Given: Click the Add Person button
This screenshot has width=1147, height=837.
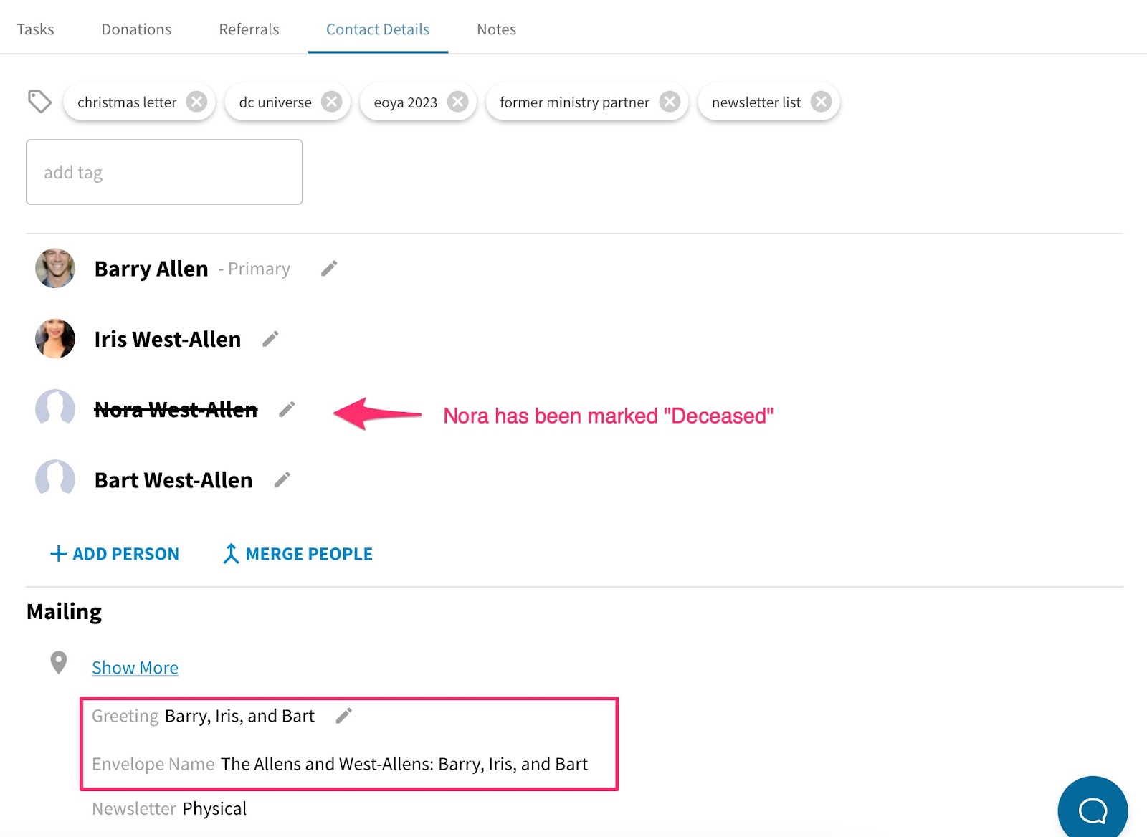Looking at the screenshot, I should coord(115,554).
